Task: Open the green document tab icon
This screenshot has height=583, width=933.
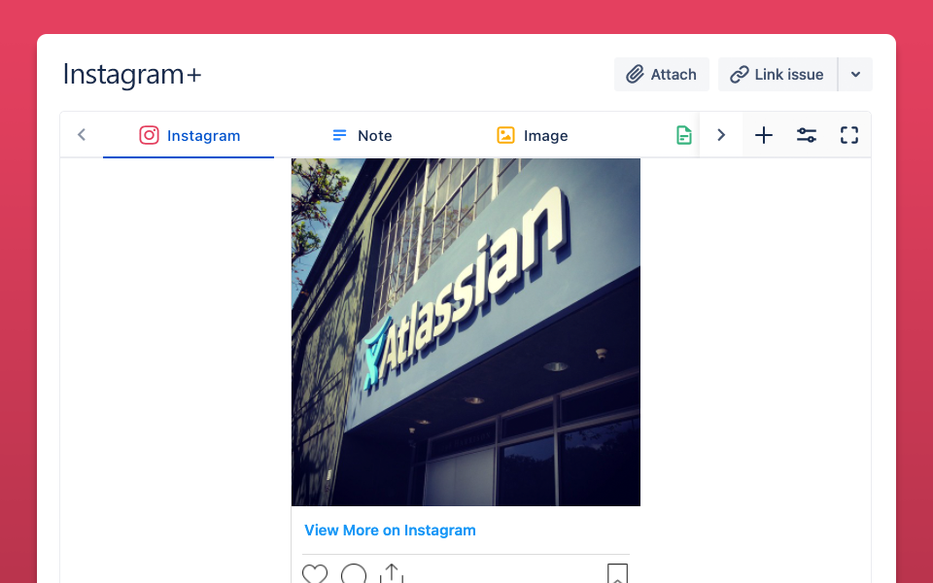Action: tap(683, 135)
